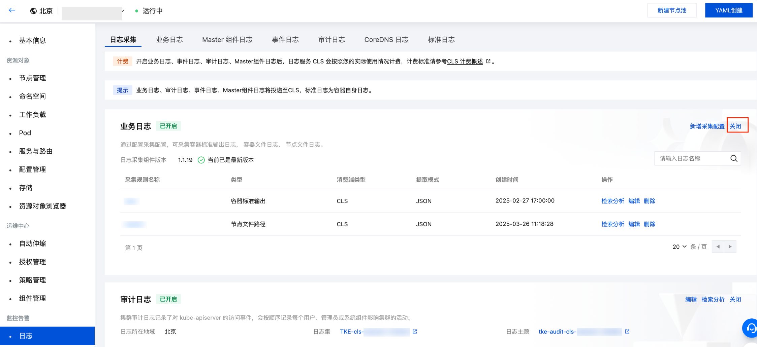Focus the 请输入日志名称 search field

[691, 159]
